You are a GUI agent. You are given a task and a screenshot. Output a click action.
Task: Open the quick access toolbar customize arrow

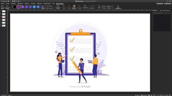(20, 1)
